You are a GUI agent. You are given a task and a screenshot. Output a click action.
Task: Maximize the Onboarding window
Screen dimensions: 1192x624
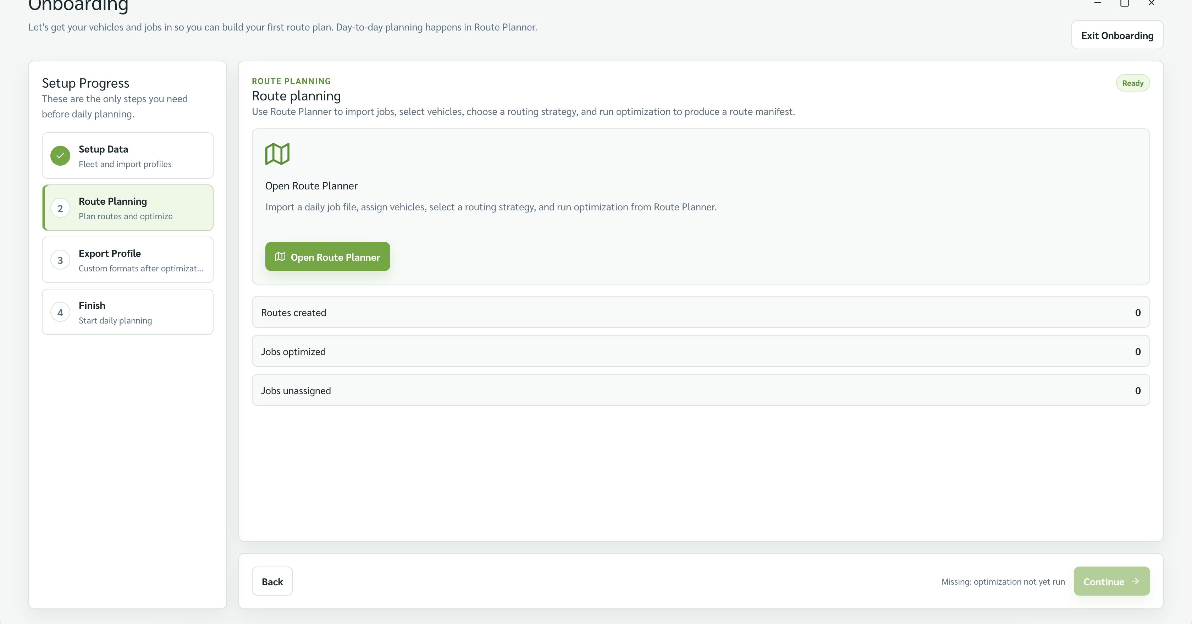[1125, 3]
